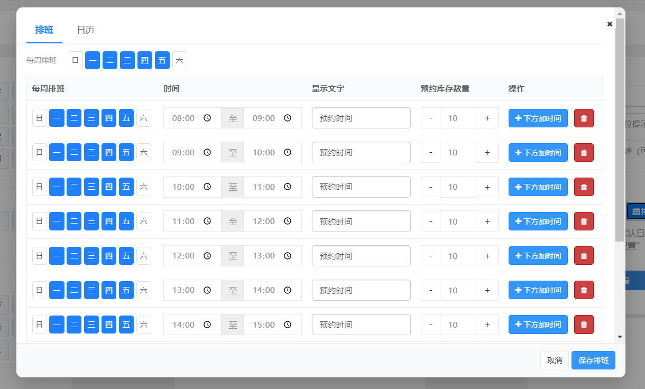The width and height of the screenshot is (645, 389).
Task: Delete the 14:00 to 15:00 row
Action: pyautogui.click(x=584, y=325)
